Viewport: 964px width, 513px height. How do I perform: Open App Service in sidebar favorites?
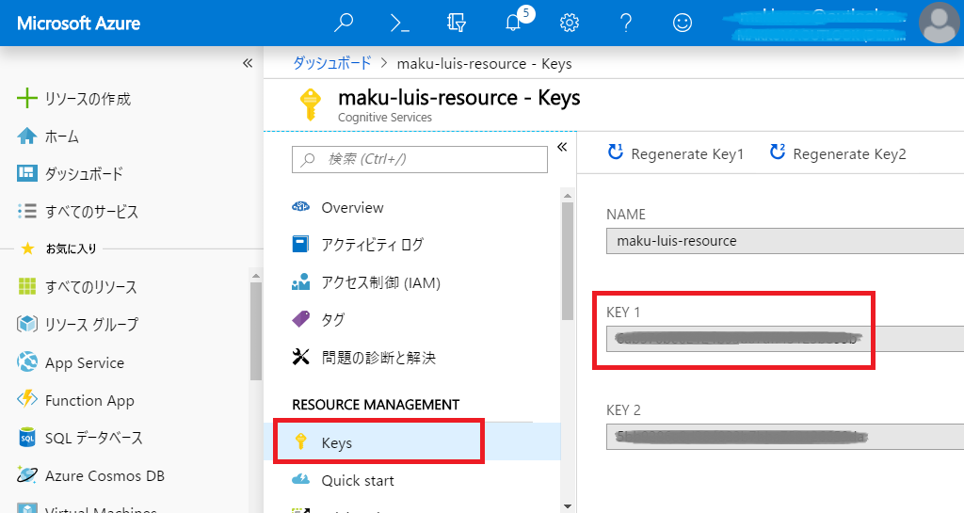point(85,363)
